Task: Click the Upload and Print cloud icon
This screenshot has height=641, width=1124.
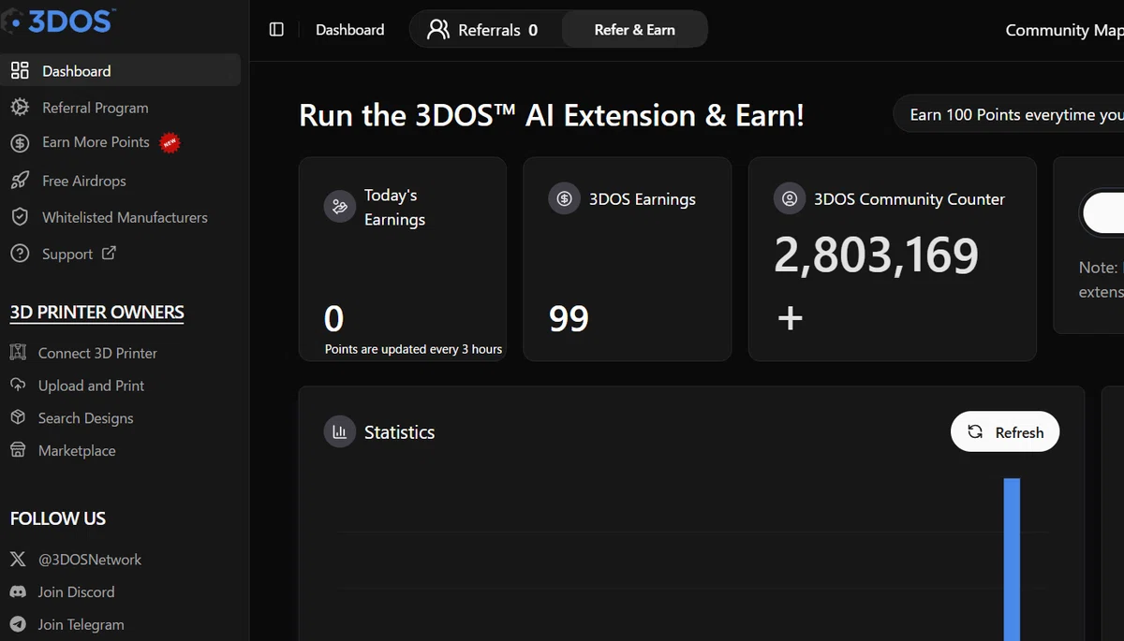Action: [x=18, y=385]
